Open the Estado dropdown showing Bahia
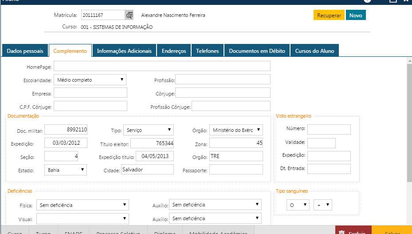The image size is (412, 234). 66,170
